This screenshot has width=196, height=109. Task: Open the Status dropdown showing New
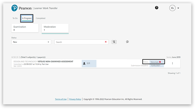tap(31, 42)
